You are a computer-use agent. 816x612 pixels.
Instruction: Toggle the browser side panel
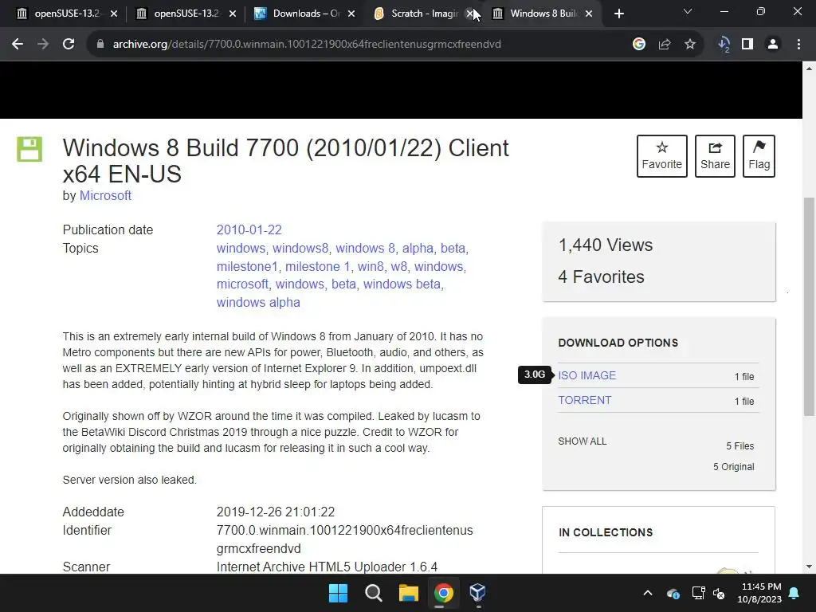point(747,45)
